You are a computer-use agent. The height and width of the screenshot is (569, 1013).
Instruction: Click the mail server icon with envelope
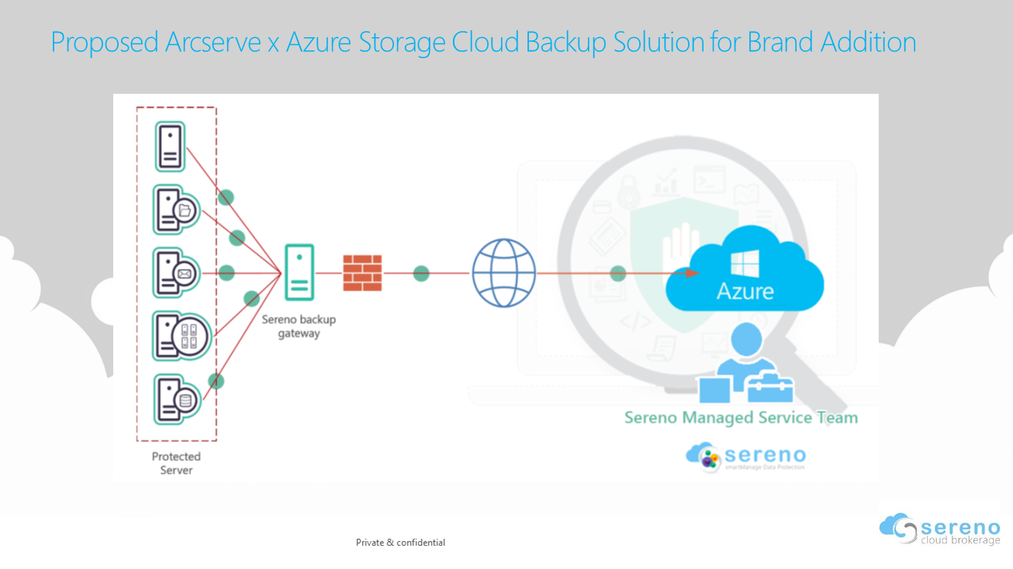[x=176, y=273]
